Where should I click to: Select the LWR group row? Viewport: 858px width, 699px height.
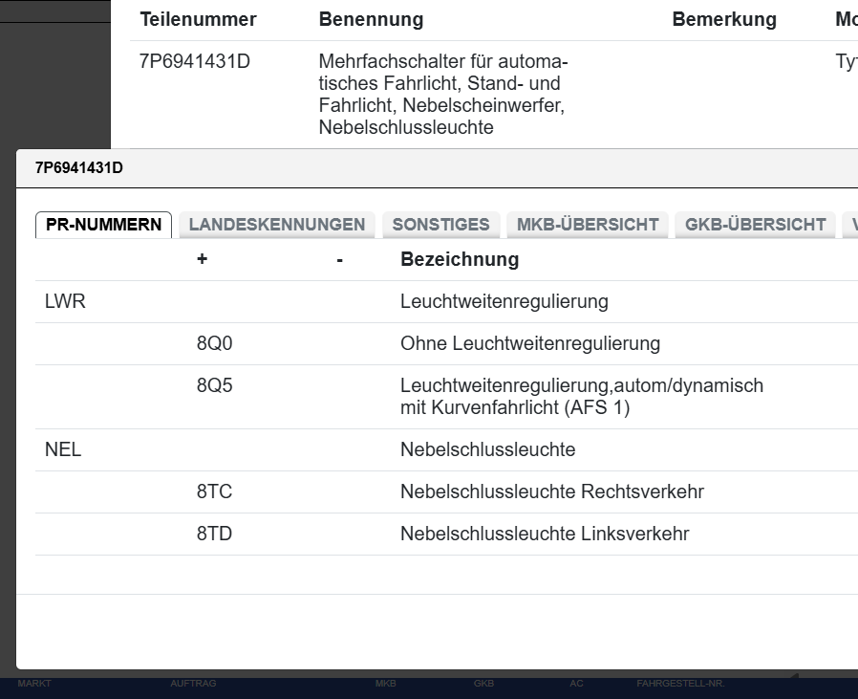click(65, 302)
